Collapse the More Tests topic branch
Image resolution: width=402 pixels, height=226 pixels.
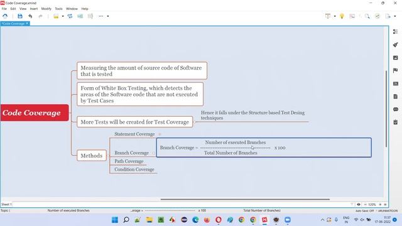[194, 122]
